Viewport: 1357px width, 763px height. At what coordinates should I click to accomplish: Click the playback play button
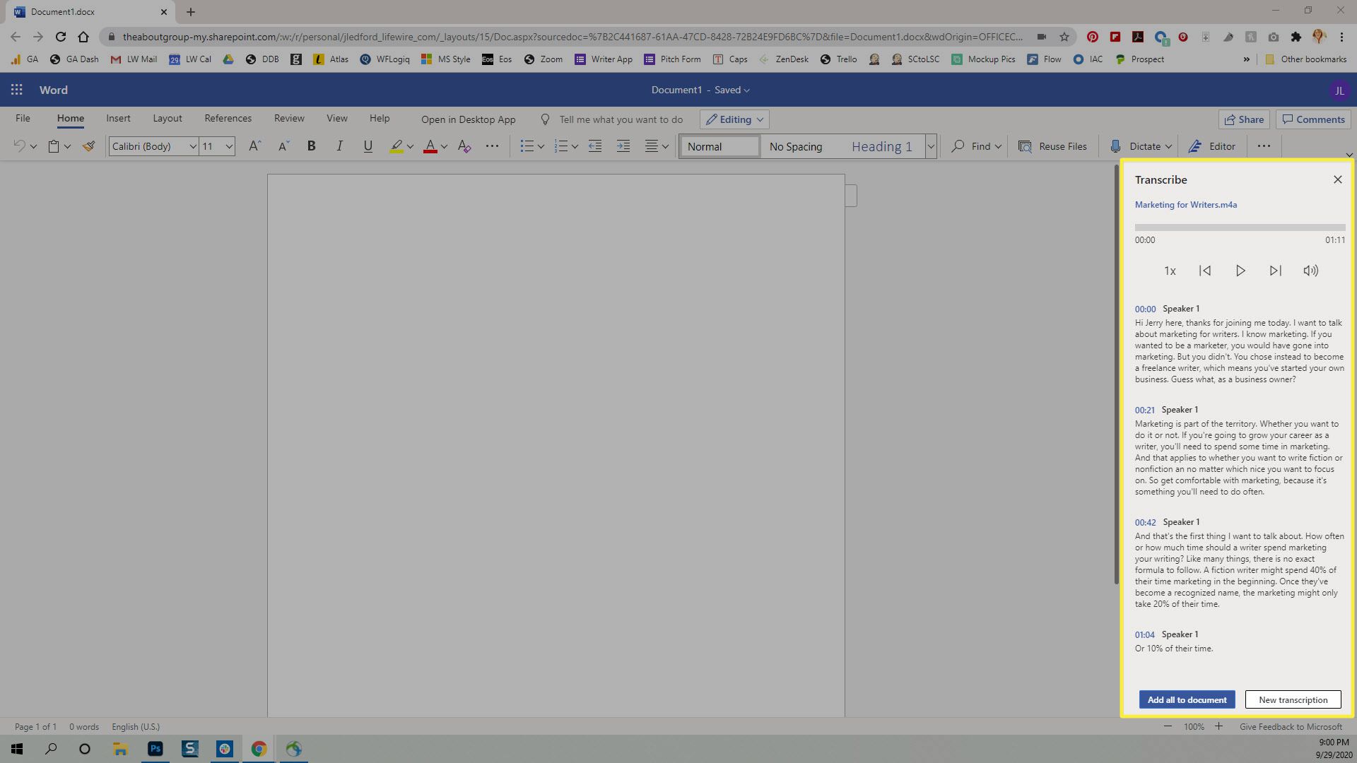click(1240, 270)
